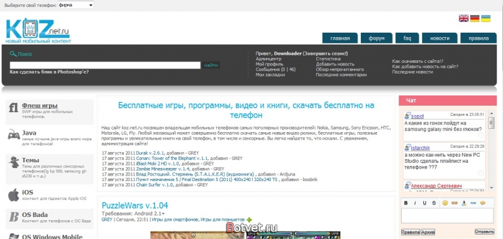Select the Ukrainian flag language icon
Screen dimensions: 503x239
tap(485, 18)
